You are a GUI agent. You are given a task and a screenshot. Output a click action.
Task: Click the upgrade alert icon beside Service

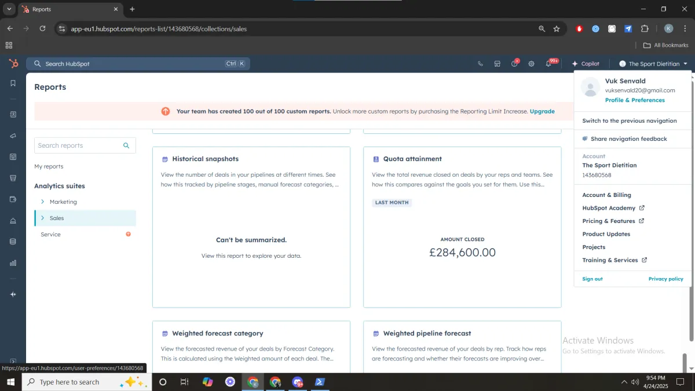128,234
